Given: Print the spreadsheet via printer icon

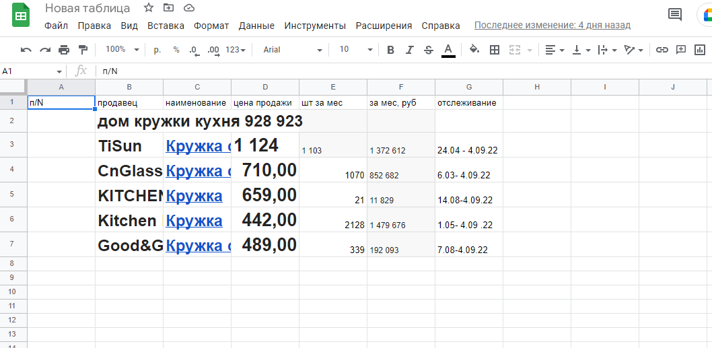Looking at the screenshot, I should coord(64,50).
